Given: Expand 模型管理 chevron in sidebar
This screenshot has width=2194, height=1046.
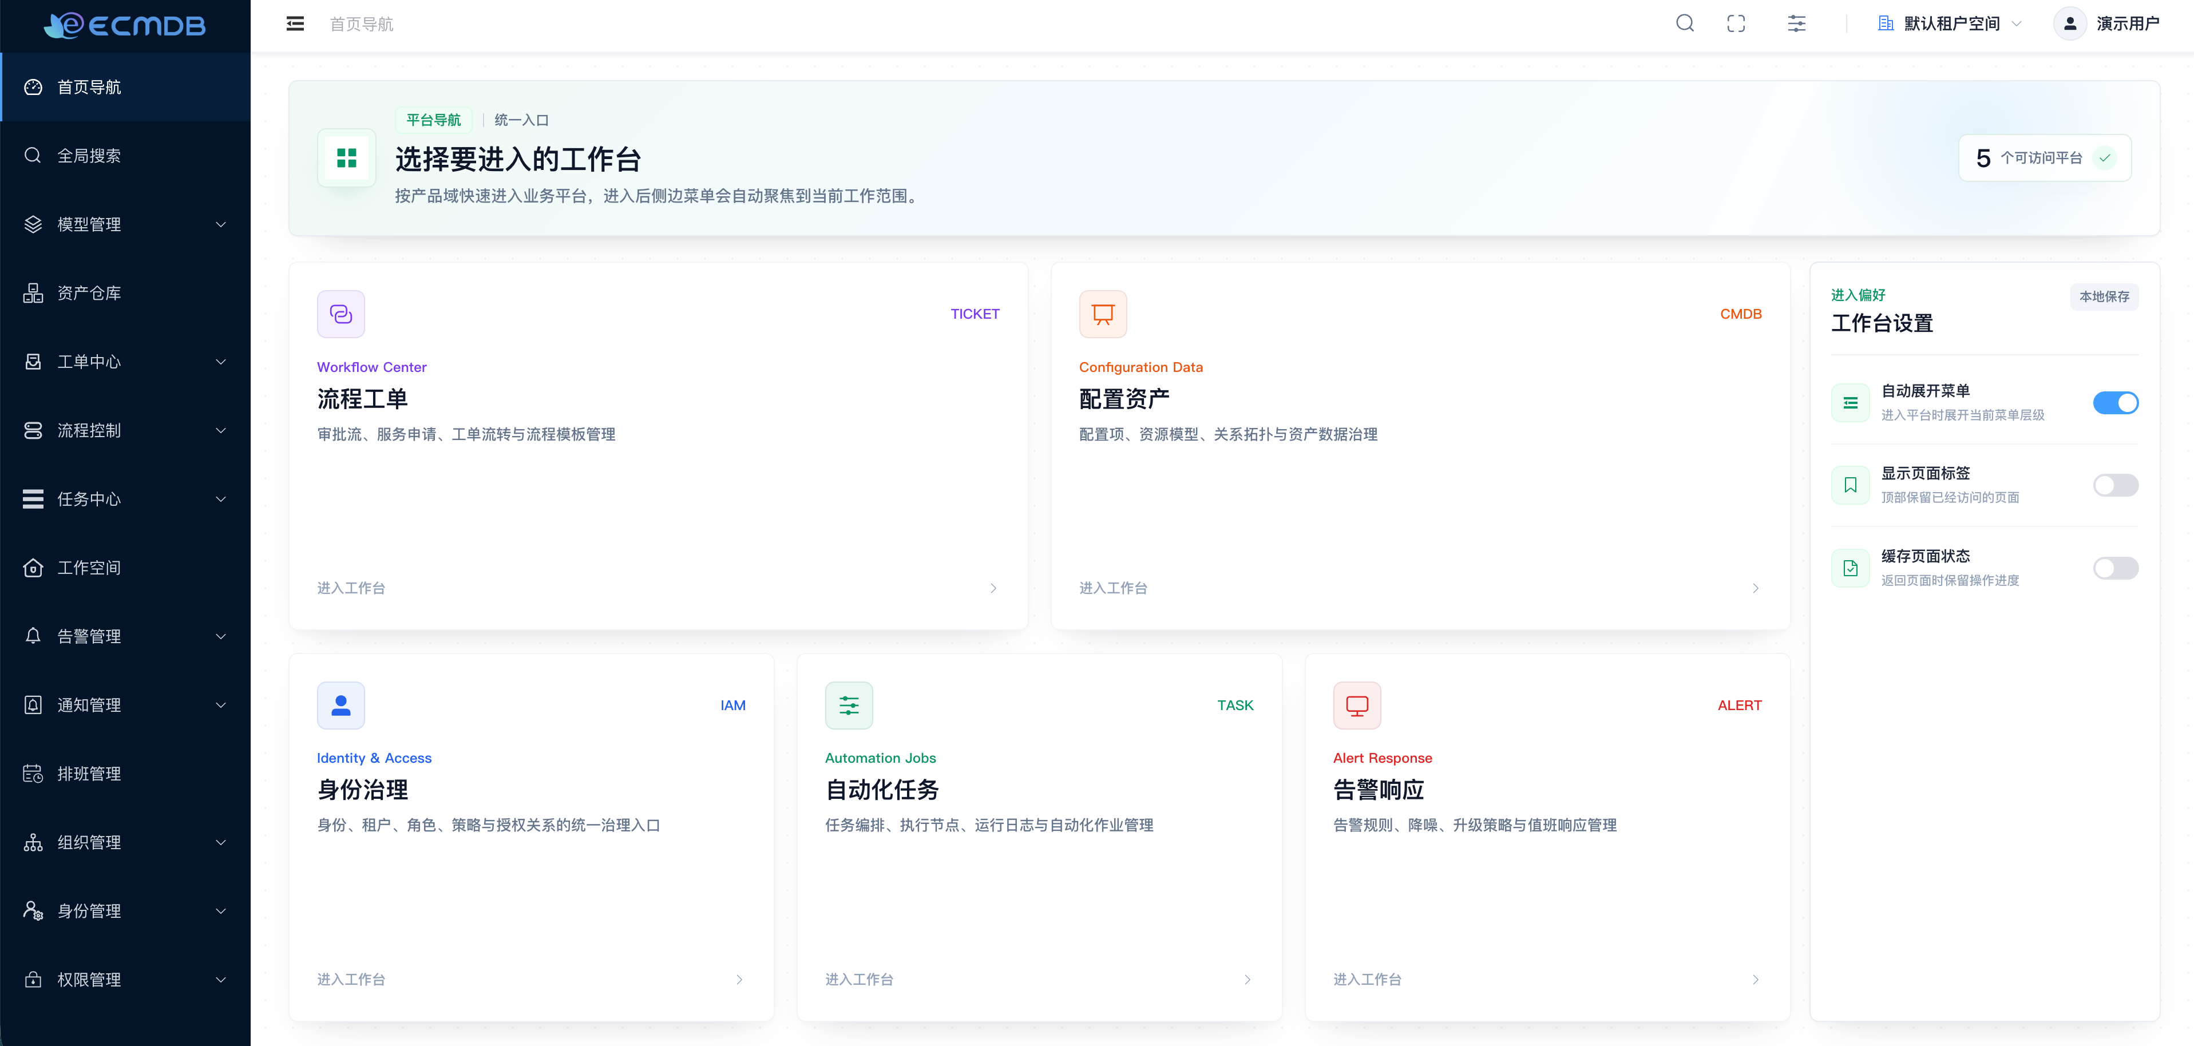Looking at the screenshot, I should point(220,225).
